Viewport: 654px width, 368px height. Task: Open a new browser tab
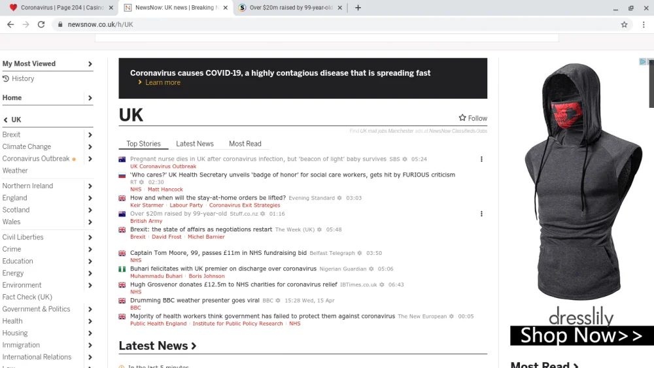358,7
